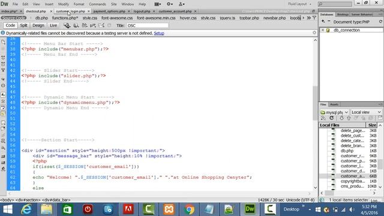Click the Windows Start button
384x216 pixels.
point(8,209)
